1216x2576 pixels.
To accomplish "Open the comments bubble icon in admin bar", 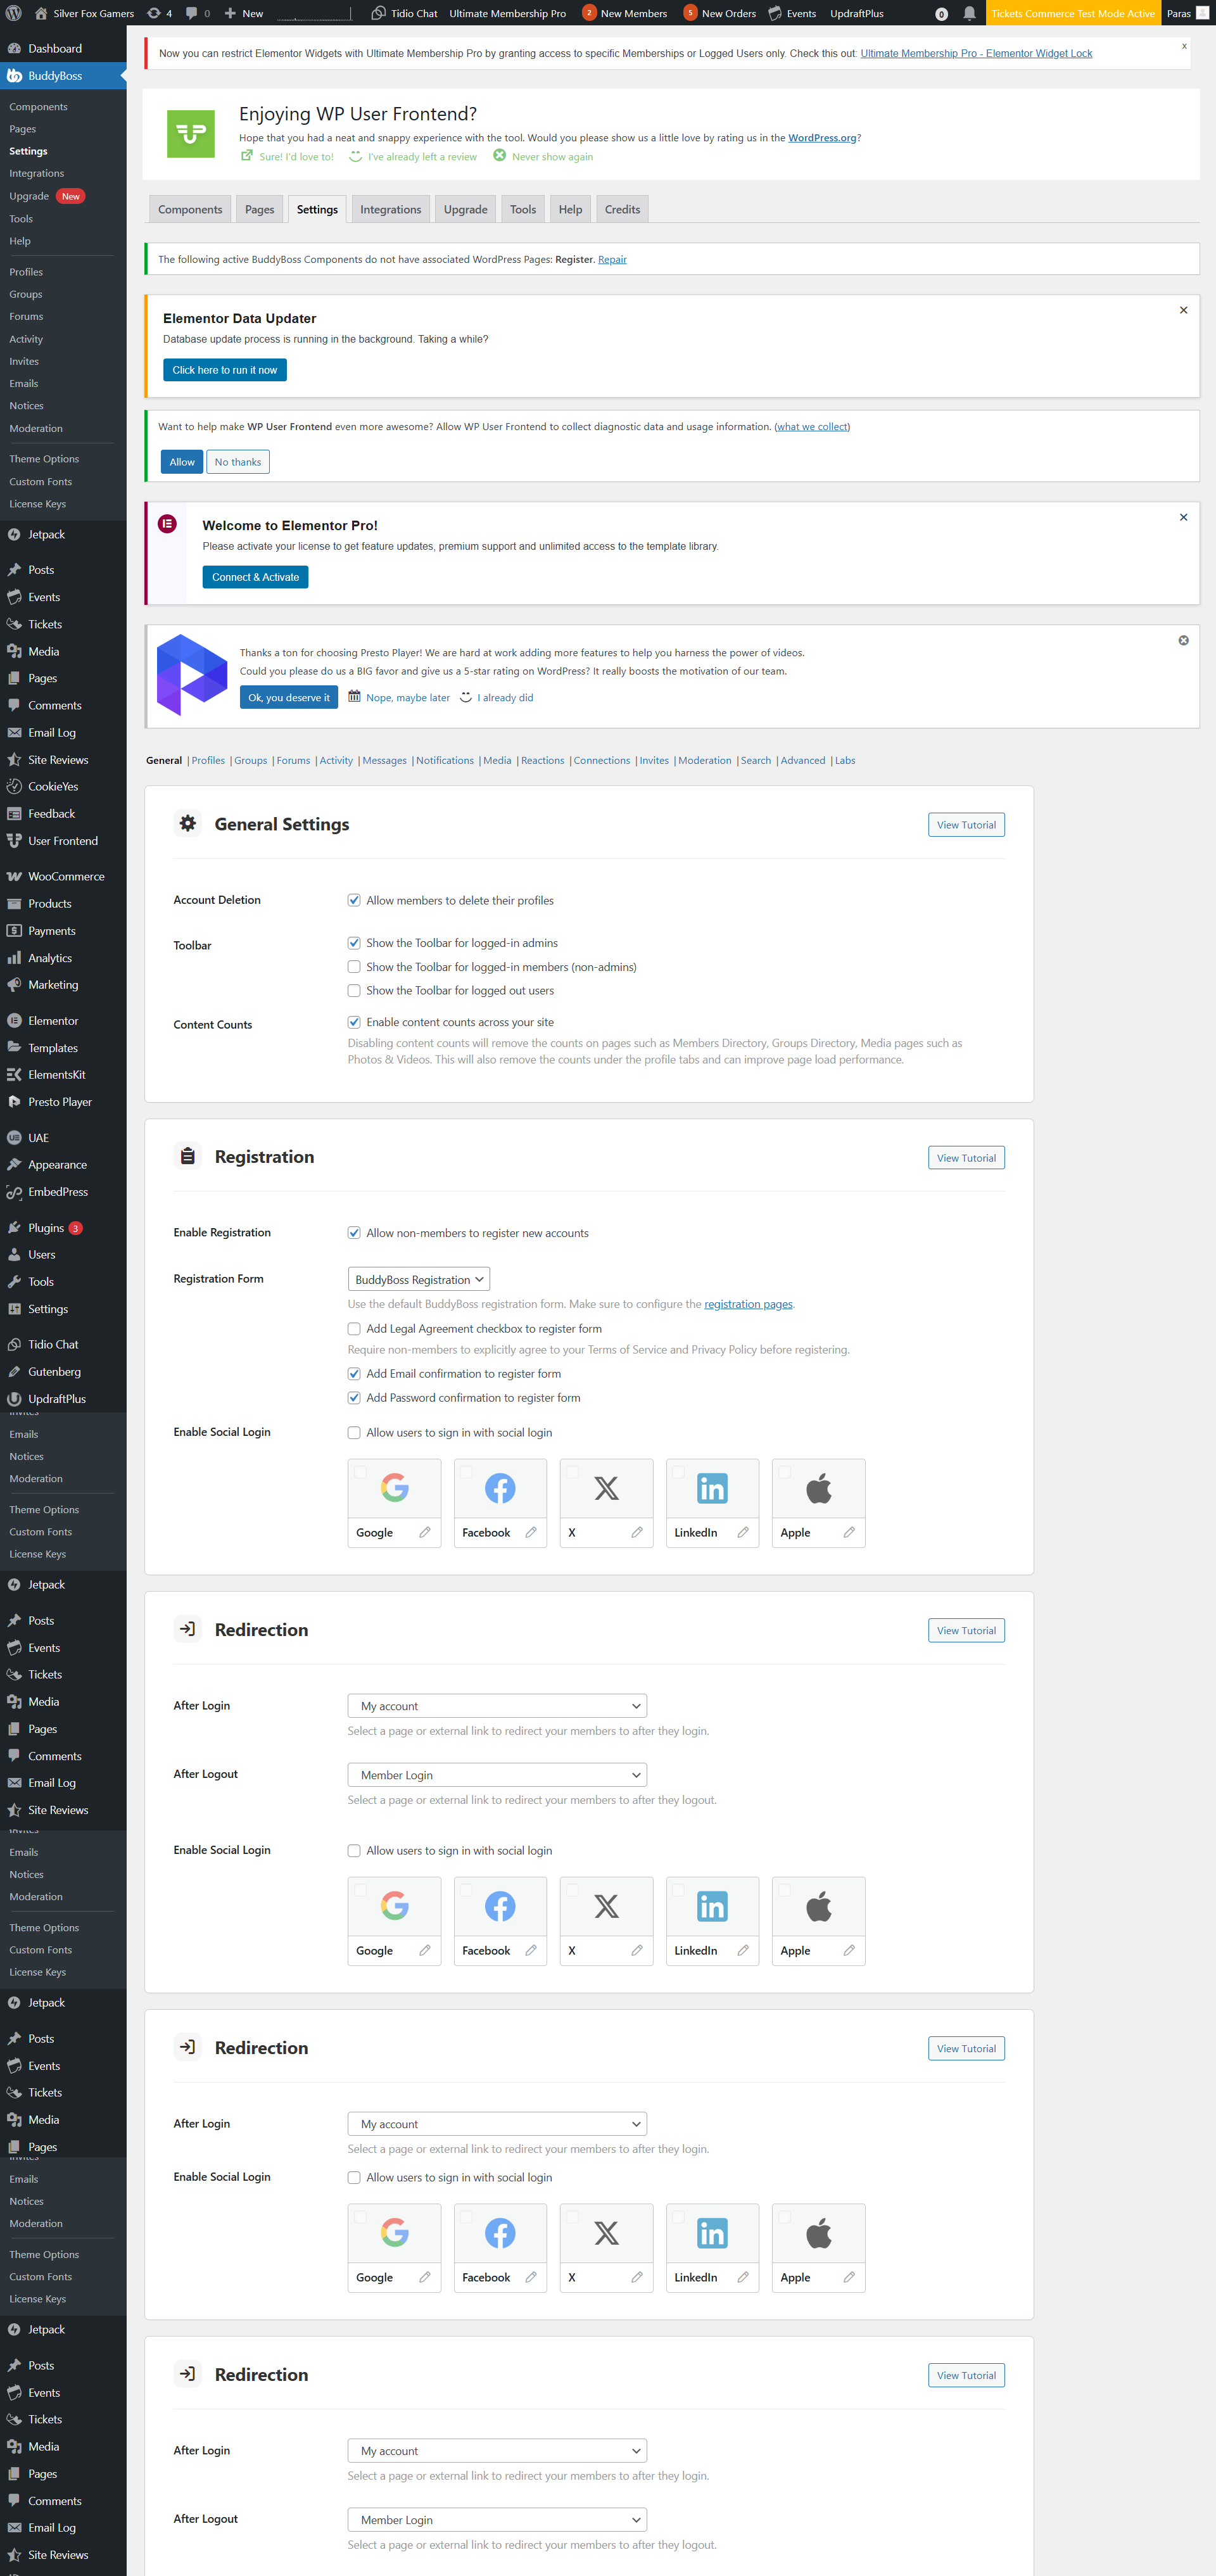I will click(197, 13).
